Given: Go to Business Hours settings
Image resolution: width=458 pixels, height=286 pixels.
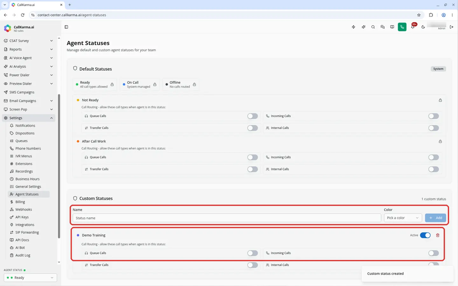Looking at the screenshot, I should [27, 179].
